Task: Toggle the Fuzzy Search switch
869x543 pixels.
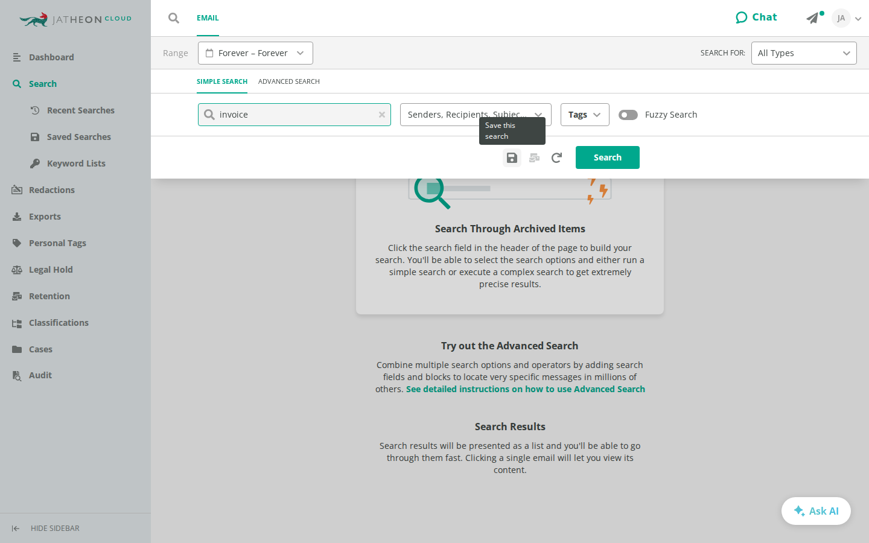Action: pos(628,115)
